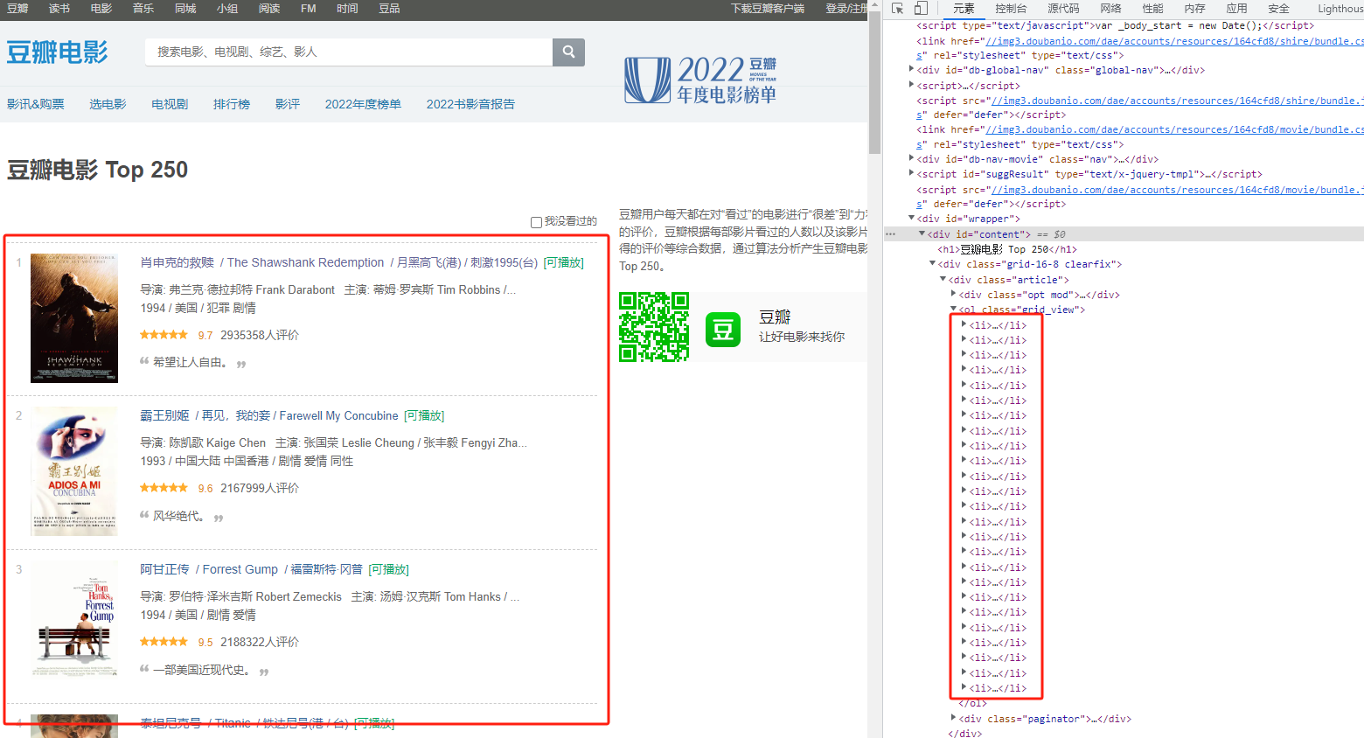Image resolution: width=1364 pixels, height=738 pixels.
Task: Open the Forrest Gump poster
Action: click(74, 619)
